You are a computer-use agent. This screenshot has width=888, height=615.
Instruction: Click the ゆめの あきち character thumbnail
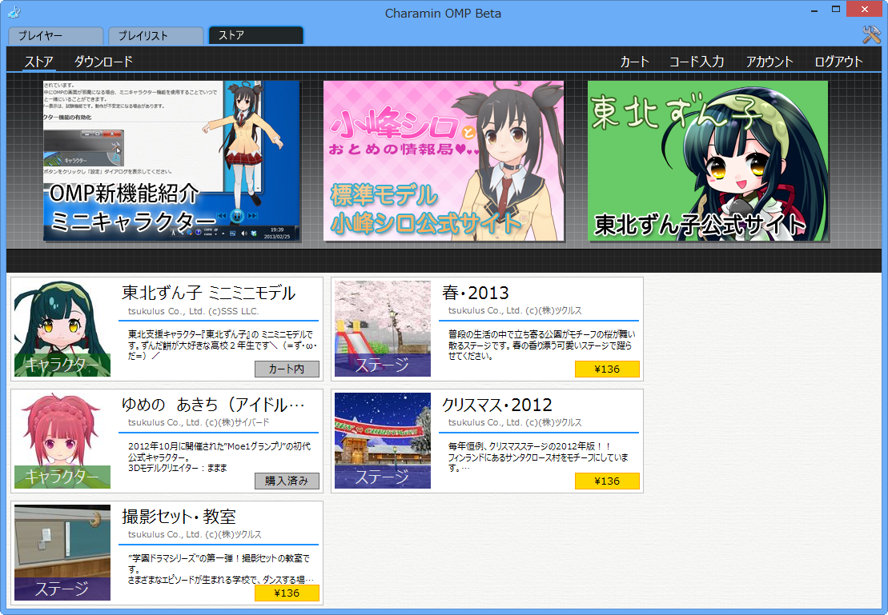pos(62,441)
